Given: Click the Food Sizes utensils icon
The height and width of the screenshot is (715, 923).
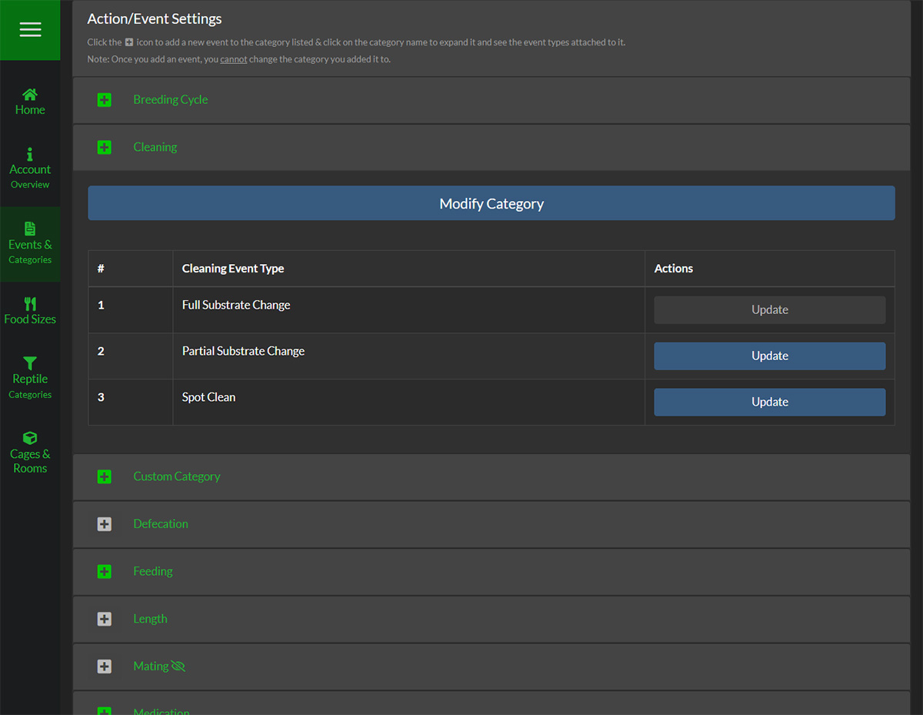Looking at the screenshot, I should coord(30,303).
